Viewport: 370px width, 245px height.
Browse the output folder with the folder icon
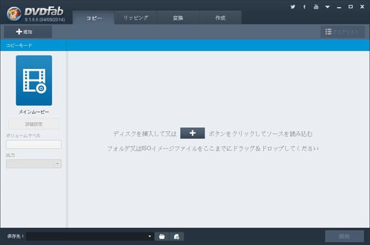tap(162, 236)
